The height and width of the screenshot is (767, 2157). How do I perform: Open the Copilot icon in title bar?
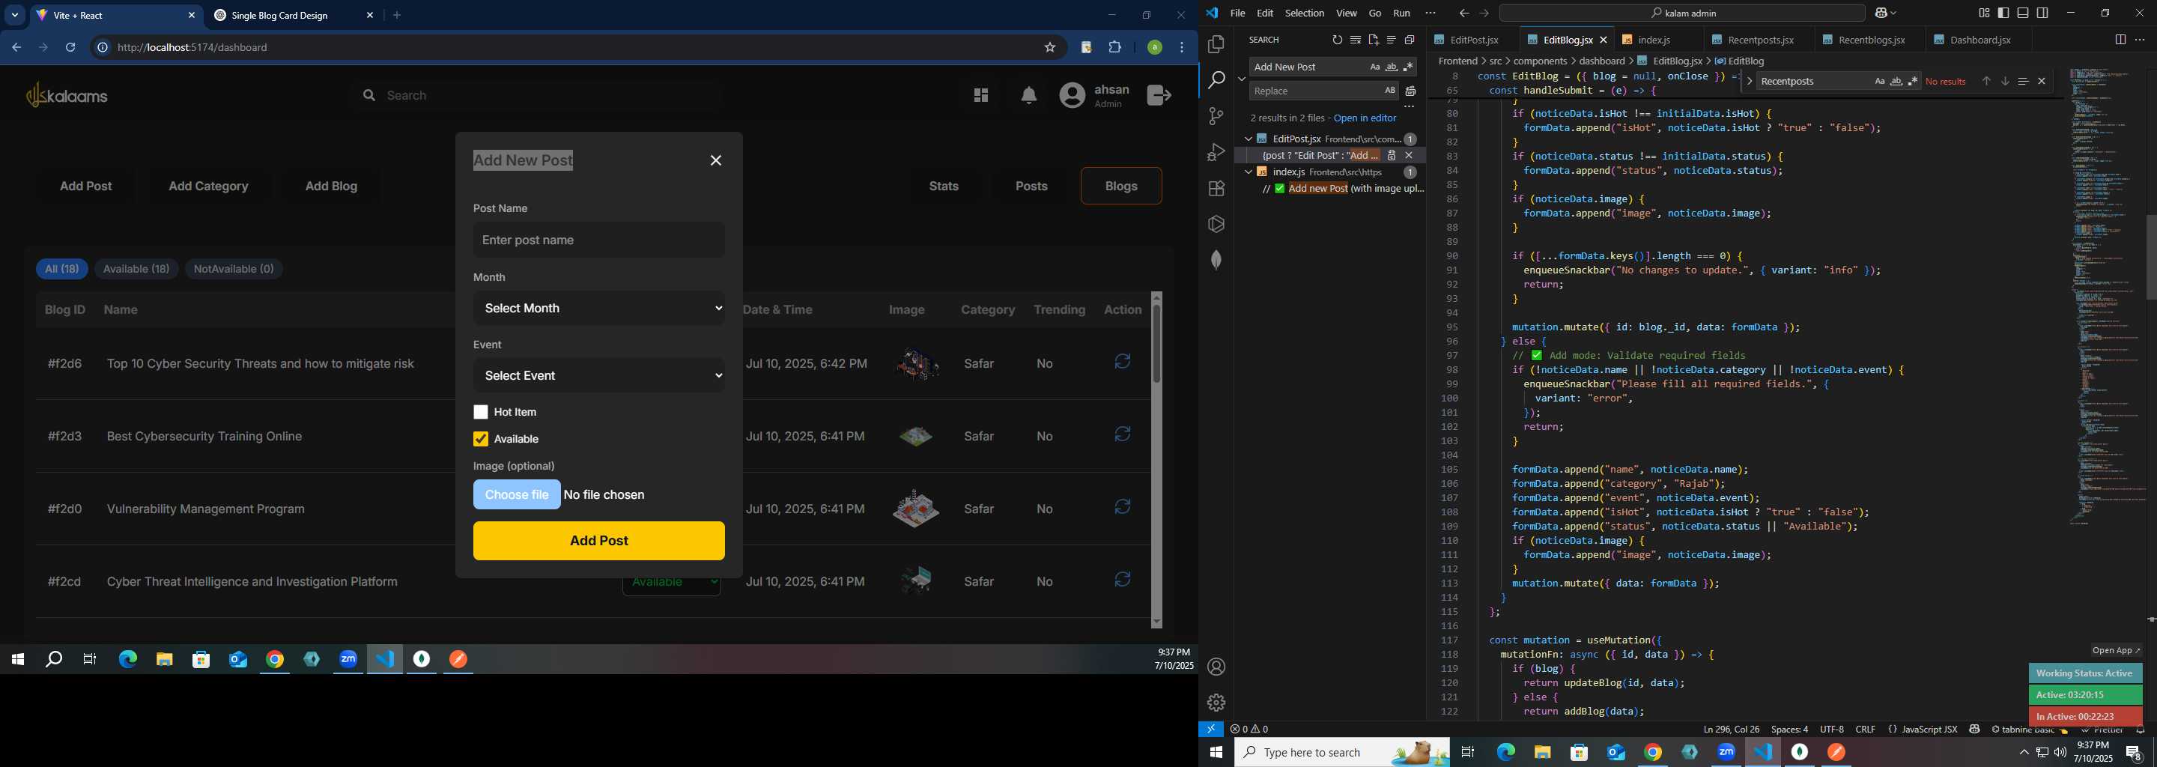1881,13
